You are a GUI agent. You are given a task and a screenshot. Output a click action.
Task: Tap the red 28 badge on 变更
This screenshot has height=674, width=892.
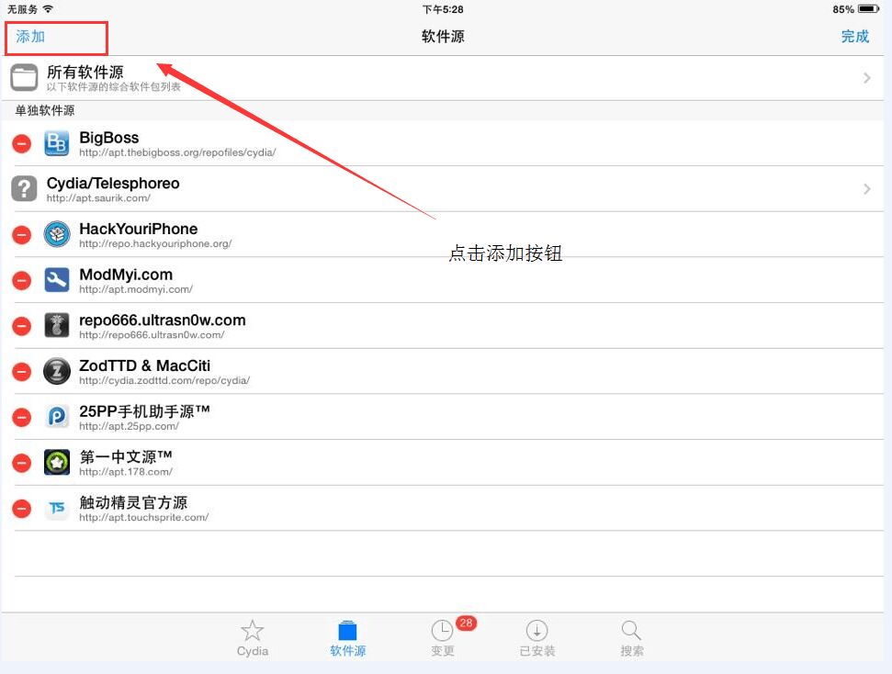466,623
